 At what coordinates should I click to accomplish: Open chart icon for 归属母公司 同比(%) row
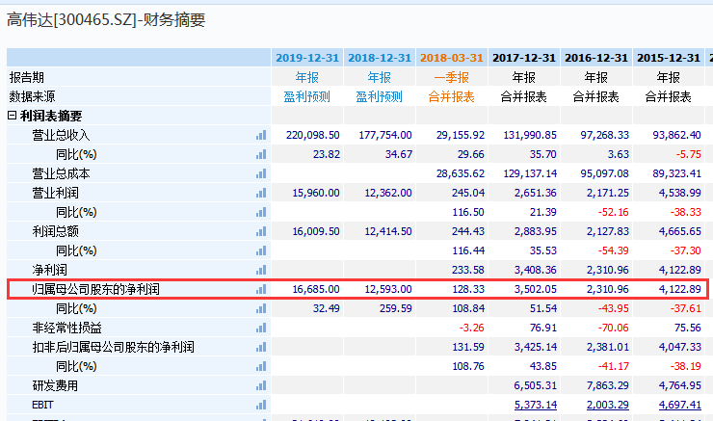click(261, 308)
